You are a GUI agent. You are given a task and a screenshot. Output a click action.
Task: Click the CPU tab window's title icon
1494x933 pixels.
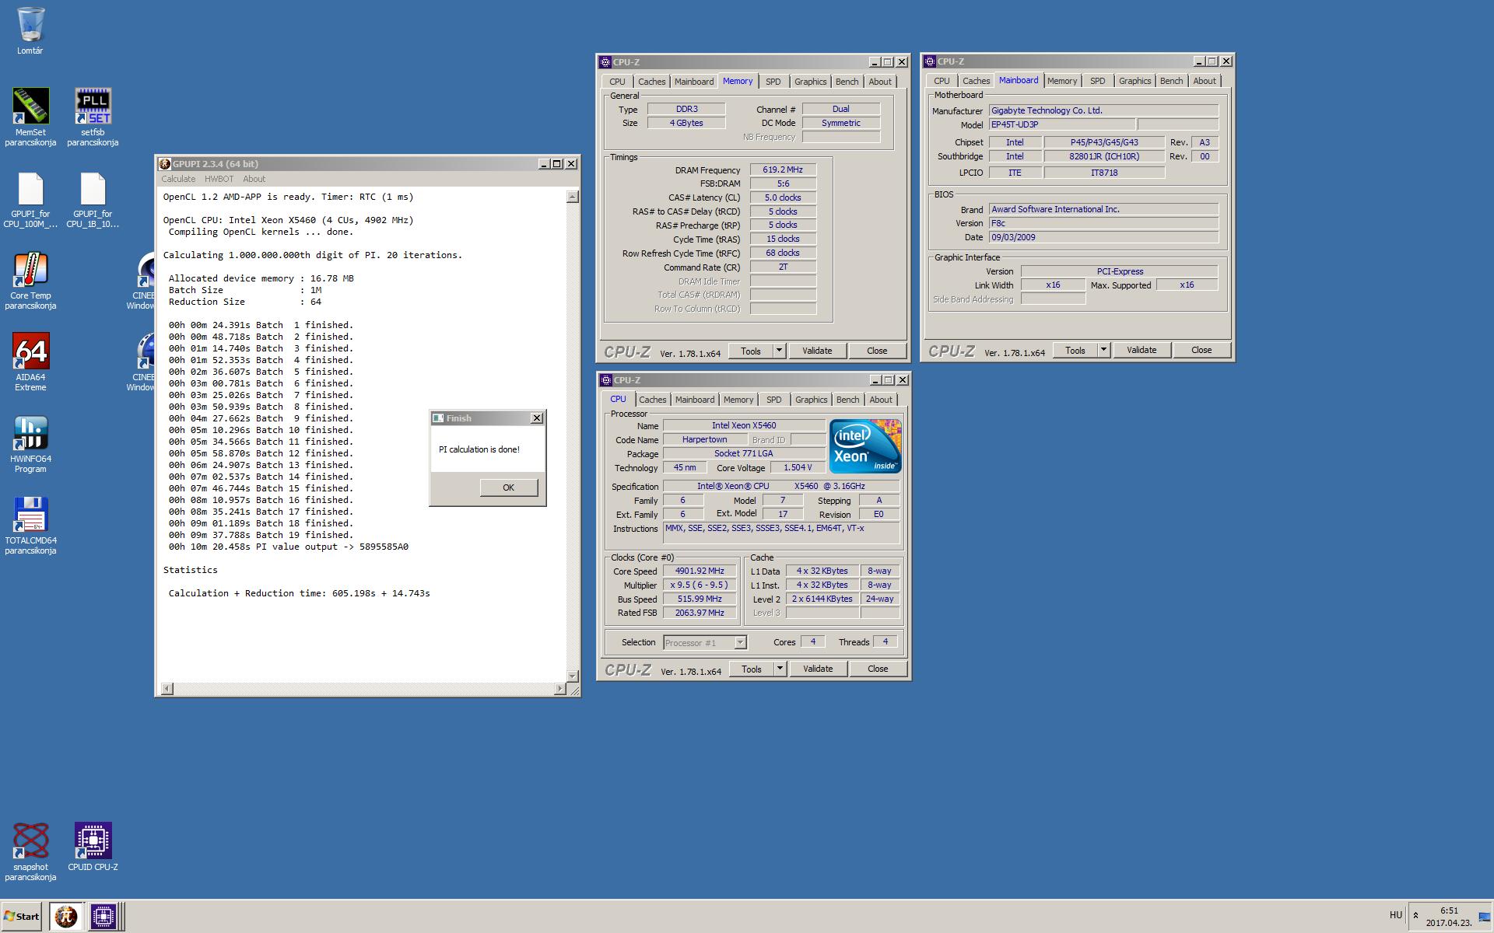pyautogui.click(x=606, y=380)
